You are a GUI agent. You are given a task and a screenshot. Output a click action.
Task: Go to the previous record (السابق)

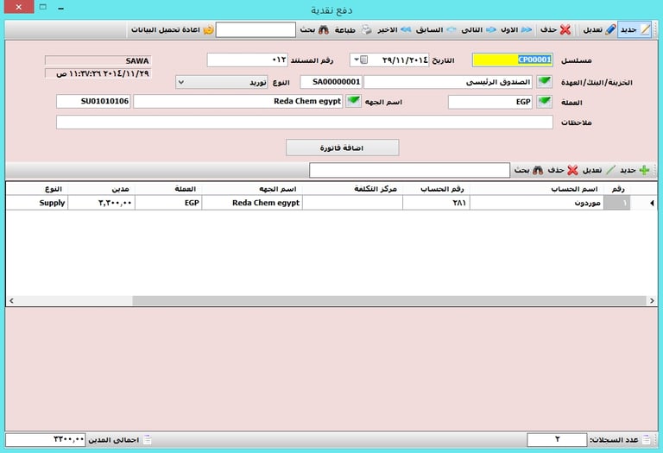[435, 29]
